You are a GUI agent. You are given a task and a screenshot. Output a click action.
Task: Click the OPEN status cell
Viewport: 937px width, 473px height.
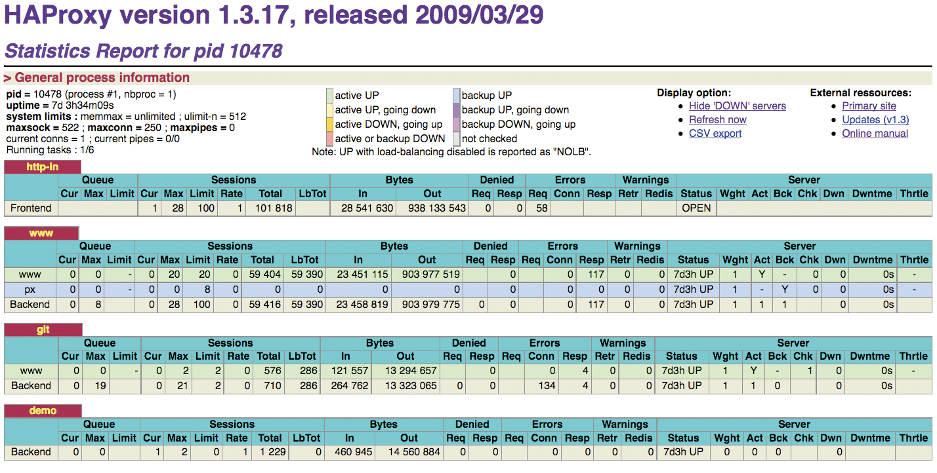point(696,208)
